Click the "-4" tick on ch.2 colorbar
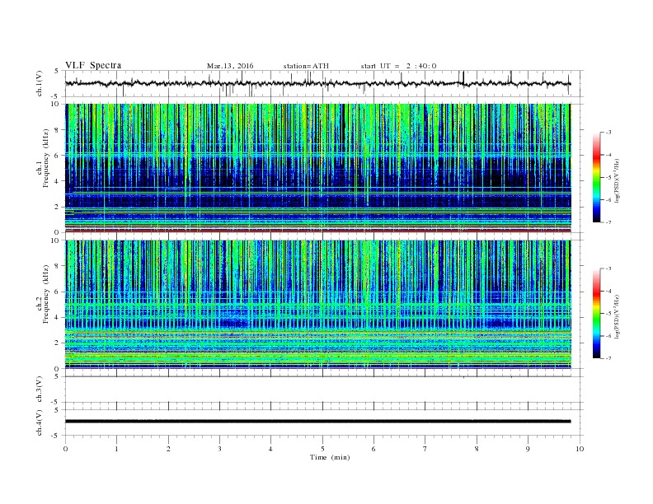653x504 pixels. tap(608, 291)
